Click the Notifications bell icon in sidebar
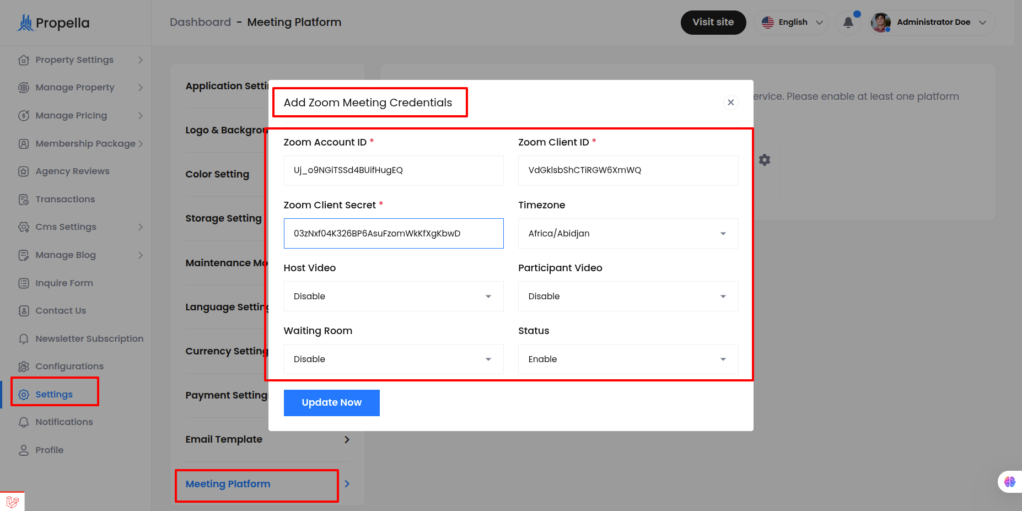 click(24, 422)
